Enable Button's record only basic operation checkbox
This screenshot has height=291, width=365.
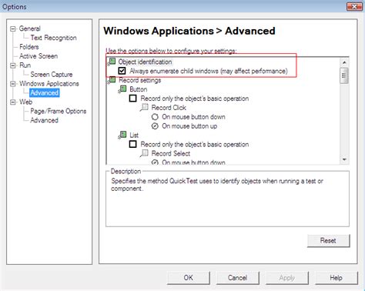pos(132,99)
